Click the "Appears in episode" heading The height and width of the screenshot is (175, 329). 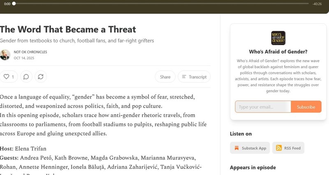[x=253, y=167]
